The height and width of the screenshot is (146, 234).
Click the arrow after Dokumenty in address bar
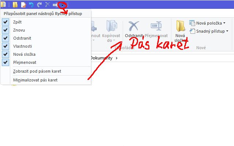[x=117, y=58]
